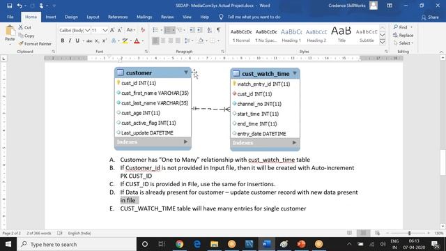Click the taskbar search box

pos(77,244)
